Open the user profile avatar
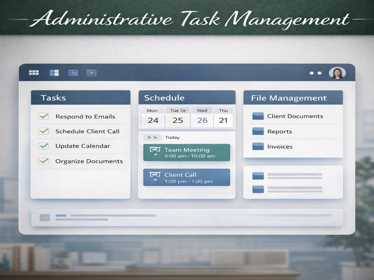This screenshot has width=374, height=280. [337, 73]
